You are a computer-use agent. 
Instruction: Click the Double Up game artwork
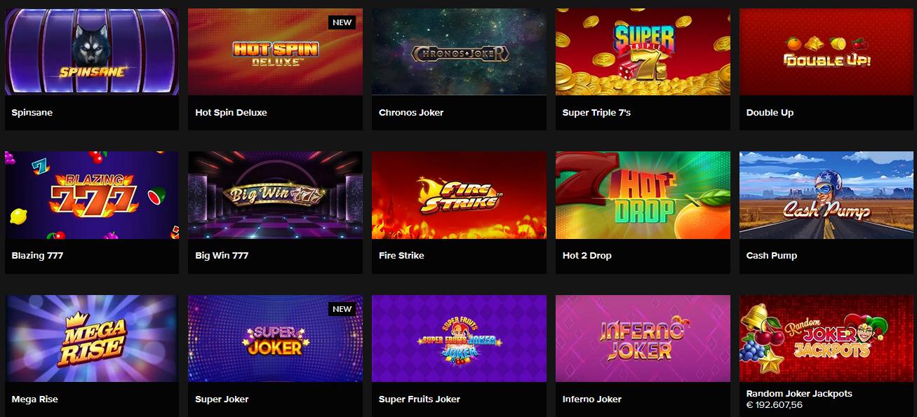point(826,52)
